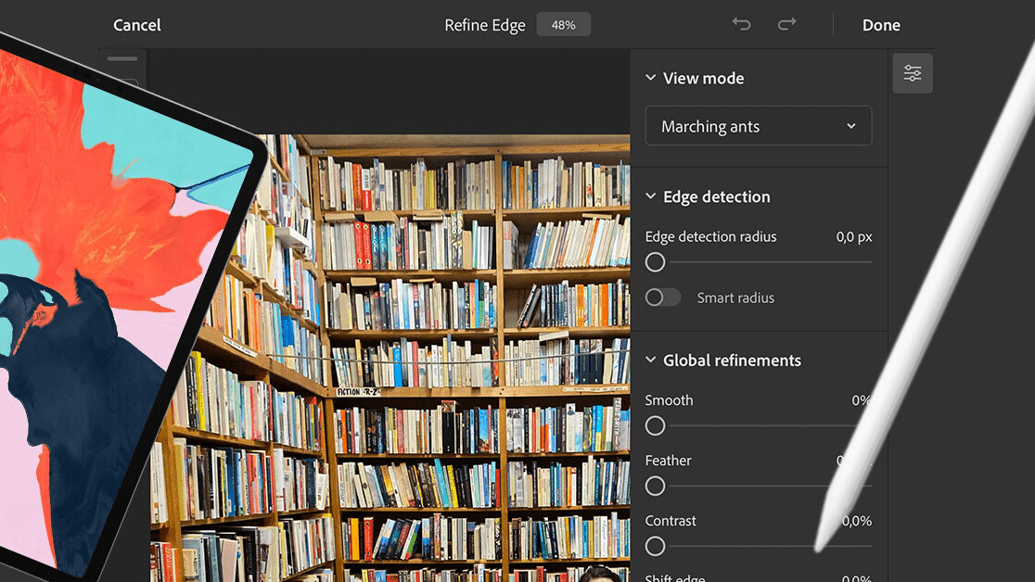Open the Marching ants view dropdown

[758, 126]
